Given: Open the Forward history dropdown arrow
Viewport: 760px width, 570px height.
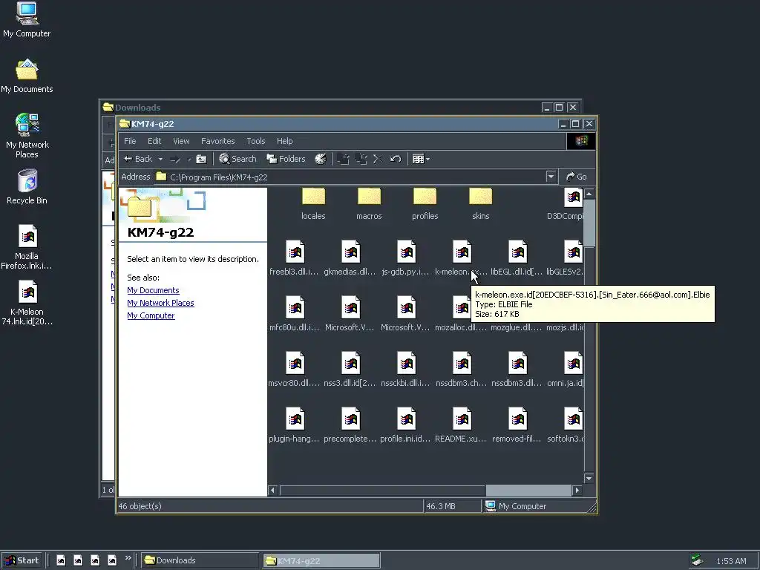Looking at the screenshot, I should (x=189, y=159).
